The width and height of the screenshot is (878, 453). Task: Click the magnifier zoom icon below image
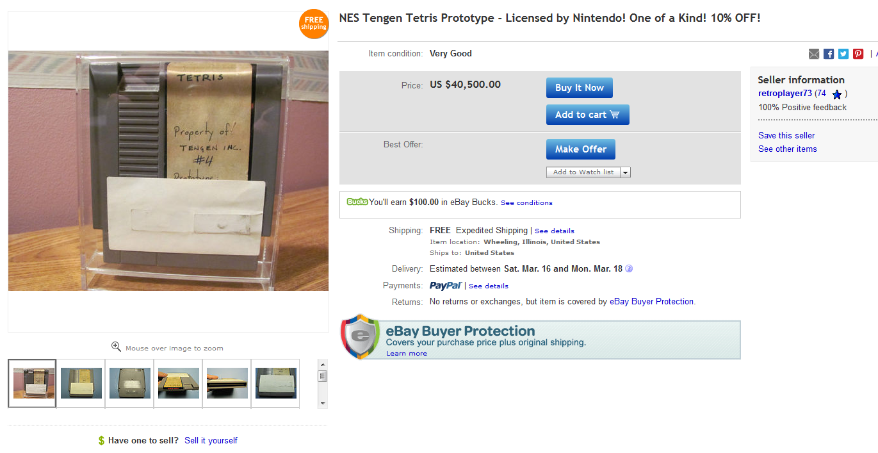point(116,347)
